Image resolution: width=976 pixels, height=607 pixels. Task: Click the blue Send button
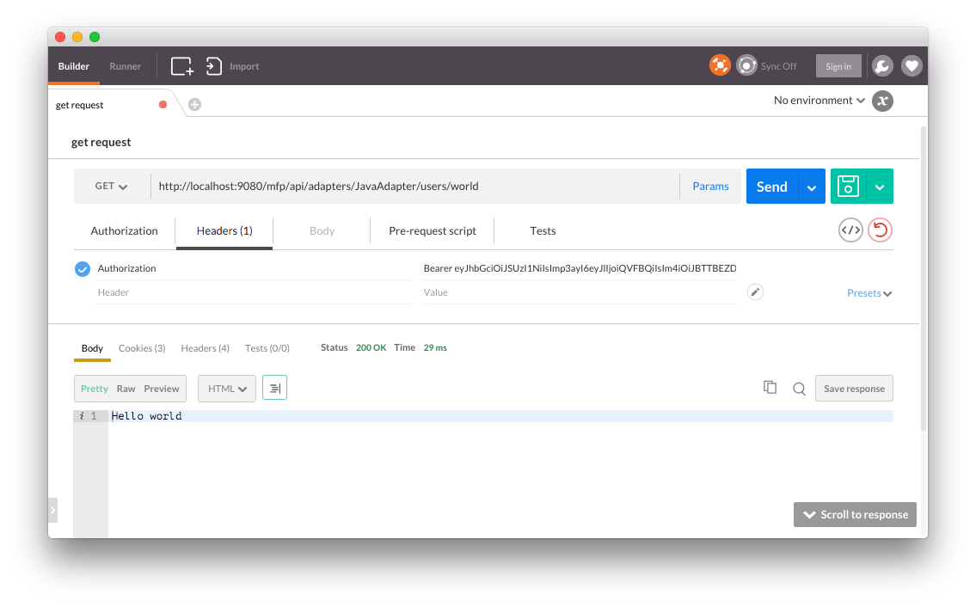tap(771, 187)
